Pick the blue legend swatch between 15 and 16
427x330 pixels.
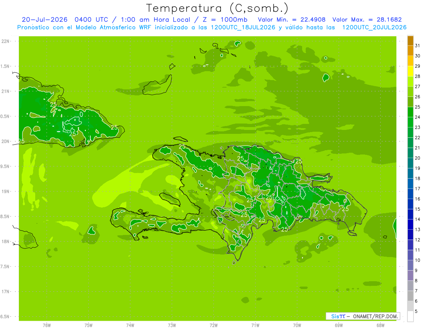(410, 204)
